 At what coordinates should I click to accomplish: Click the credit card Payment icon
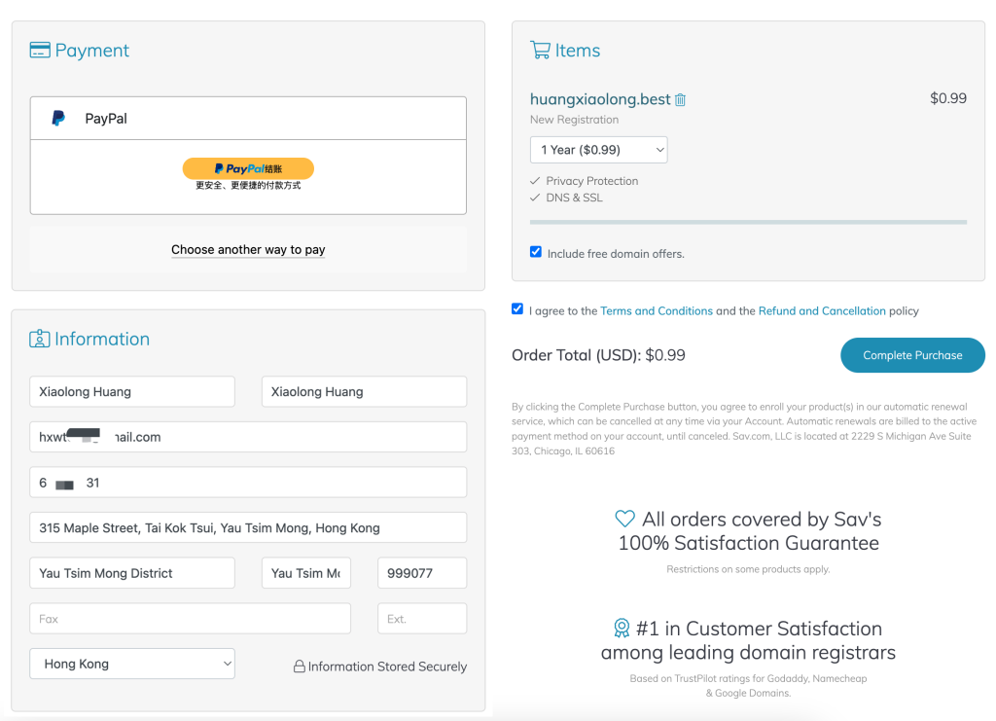coord(40,51)
